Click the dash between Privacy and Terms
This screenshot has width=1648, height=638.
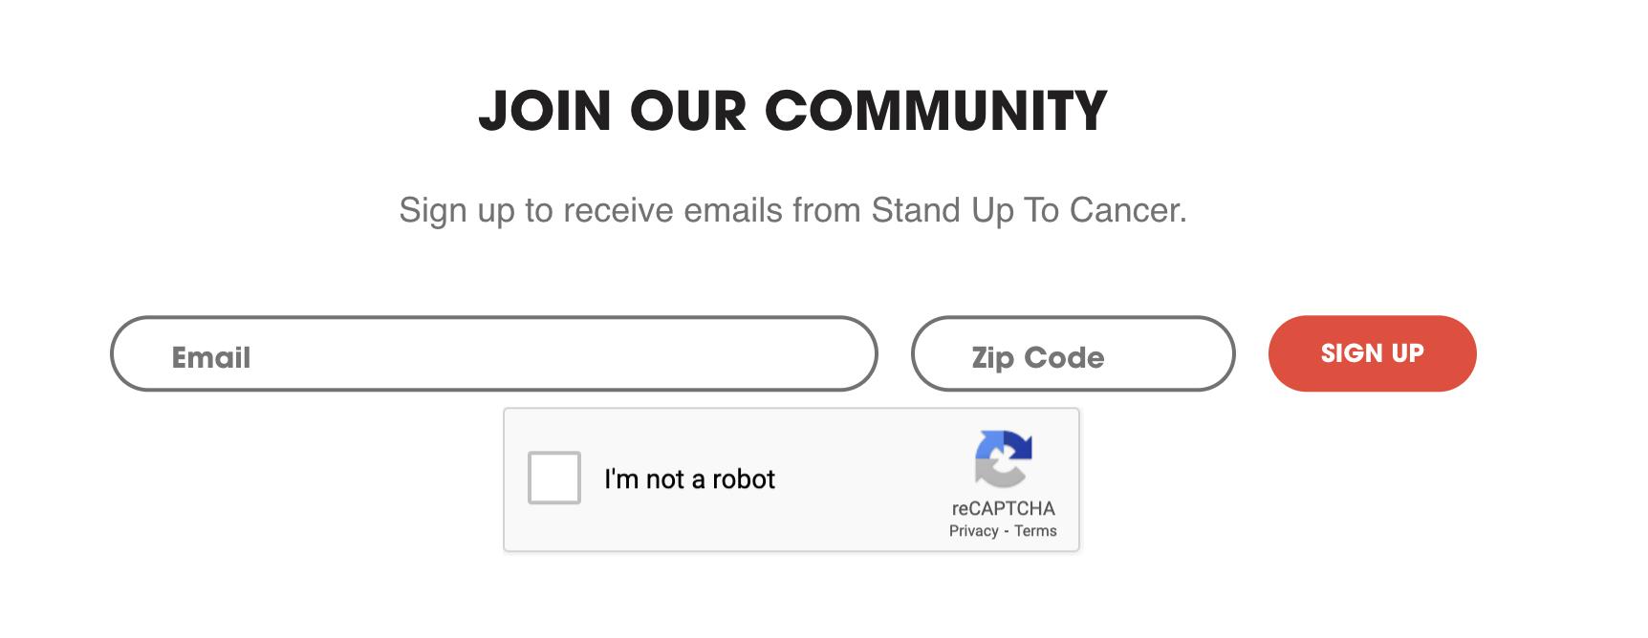1006,531
